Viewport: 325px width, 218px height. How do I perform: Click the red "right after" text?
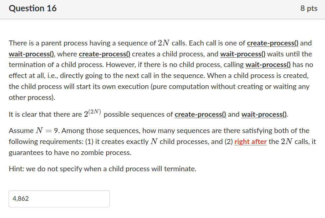250,142
